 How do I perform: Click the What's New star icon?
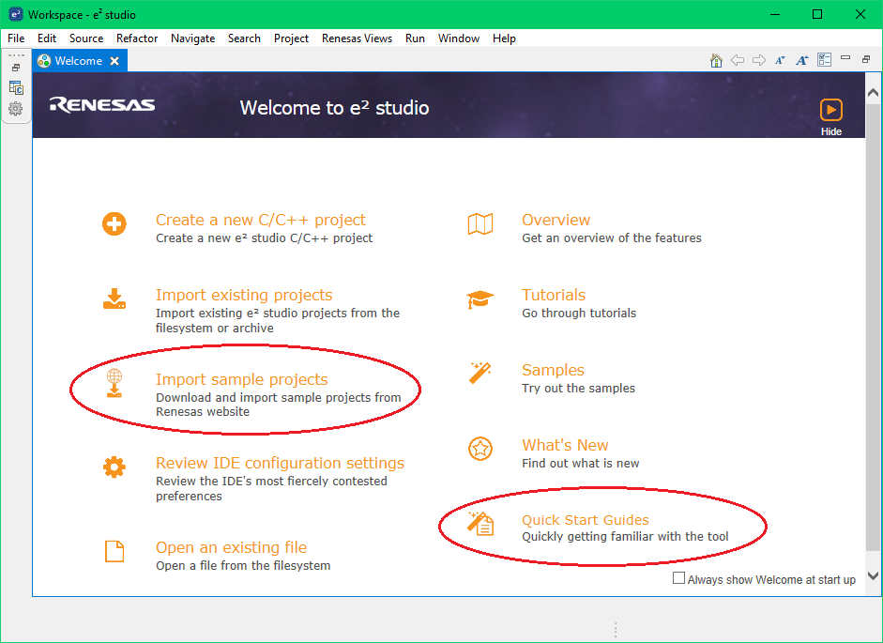coord(480,449)
